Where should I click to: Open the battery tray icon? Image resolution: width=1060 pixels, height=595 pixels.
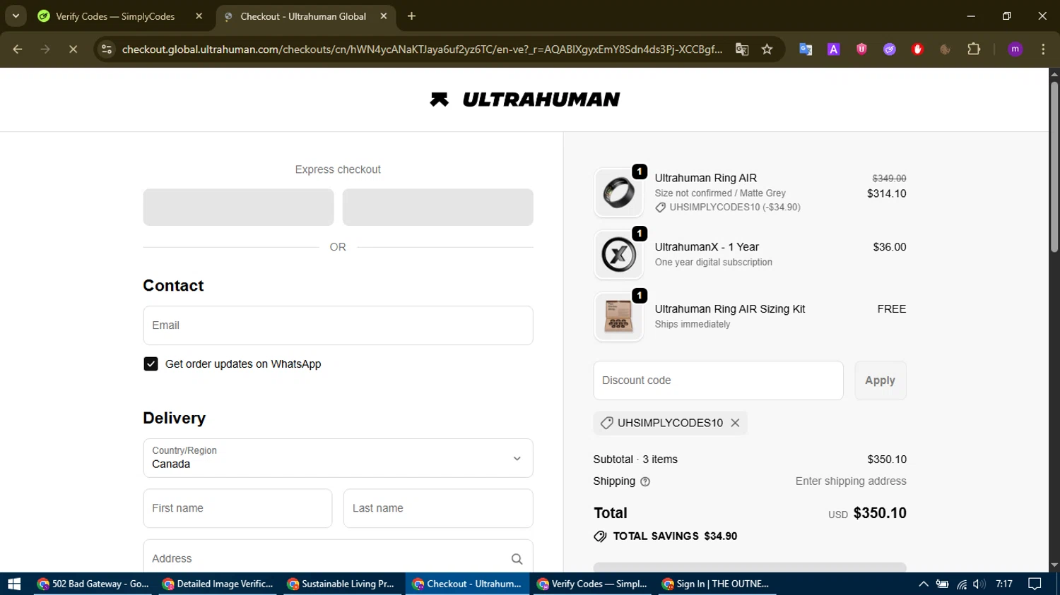click(x=942, y=584)
